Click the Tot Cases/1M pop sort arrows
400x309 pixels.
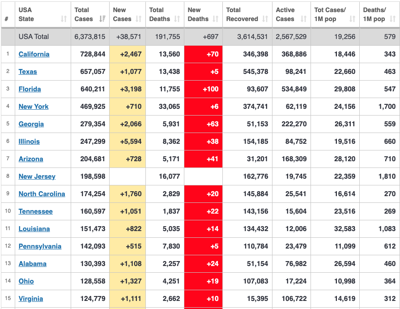click(352, 19)
